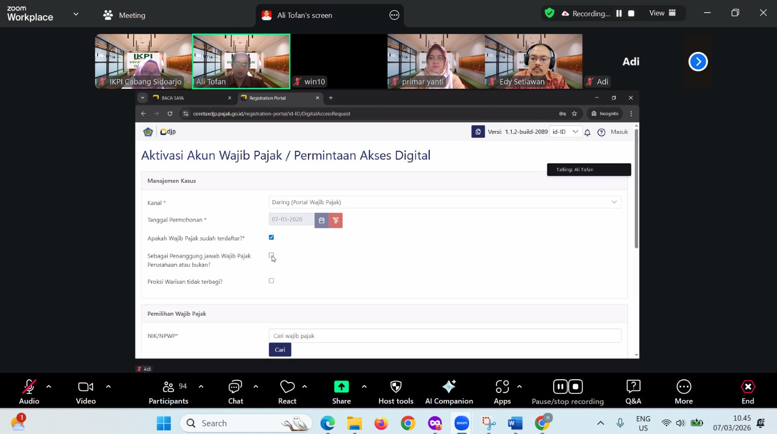777x434 pixels.
Task: Tick the Penanggung jawab Wajib Pajak checkbox
Action: tap(271, 256)
